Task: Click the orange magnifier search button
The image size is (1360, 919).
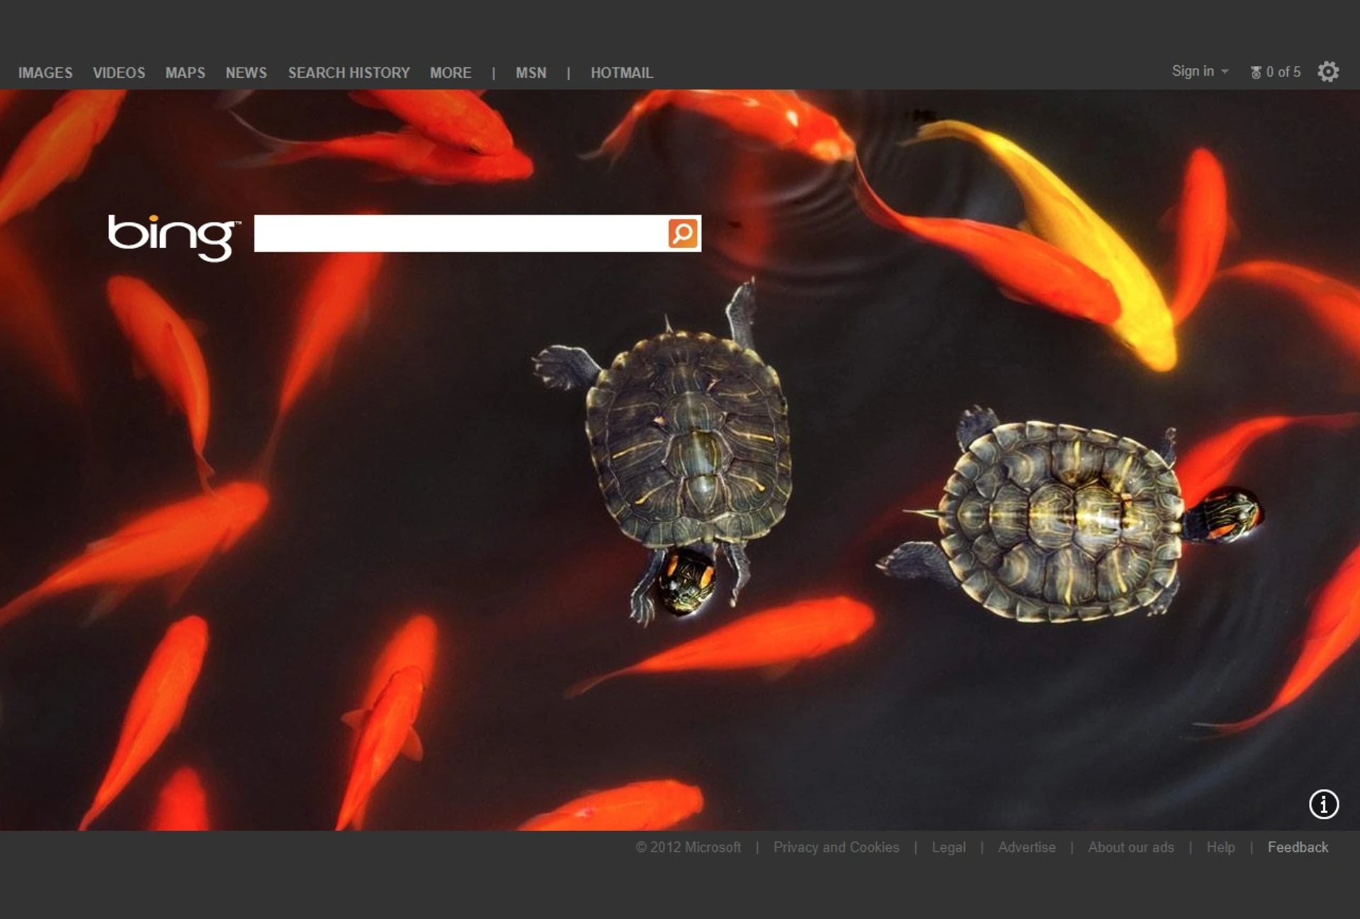Action: 683,233
